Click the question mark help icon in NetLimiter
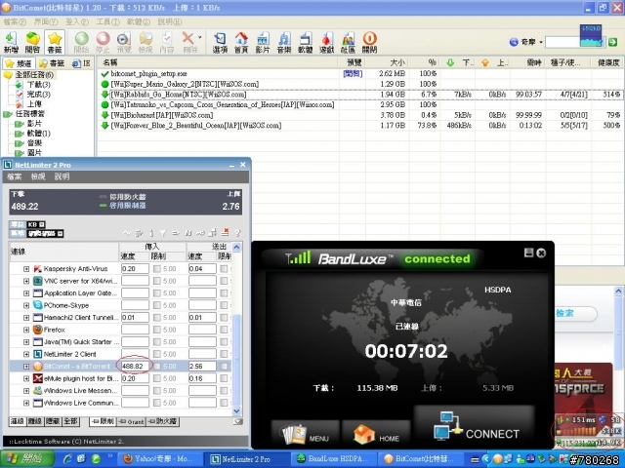The image size is (625, 468). click(238, 233)
